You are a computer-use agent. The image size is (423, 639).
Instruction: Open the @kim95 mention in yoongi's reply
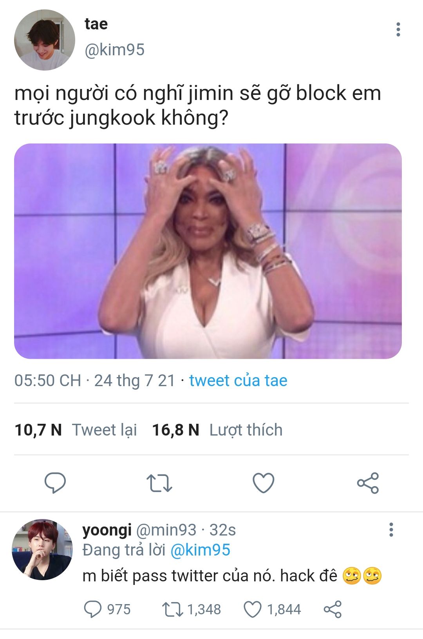pos(200,550)
